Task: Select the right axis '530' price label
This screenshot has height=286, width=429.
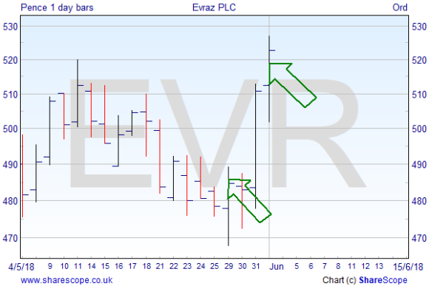Action: [x=419, y=27]
